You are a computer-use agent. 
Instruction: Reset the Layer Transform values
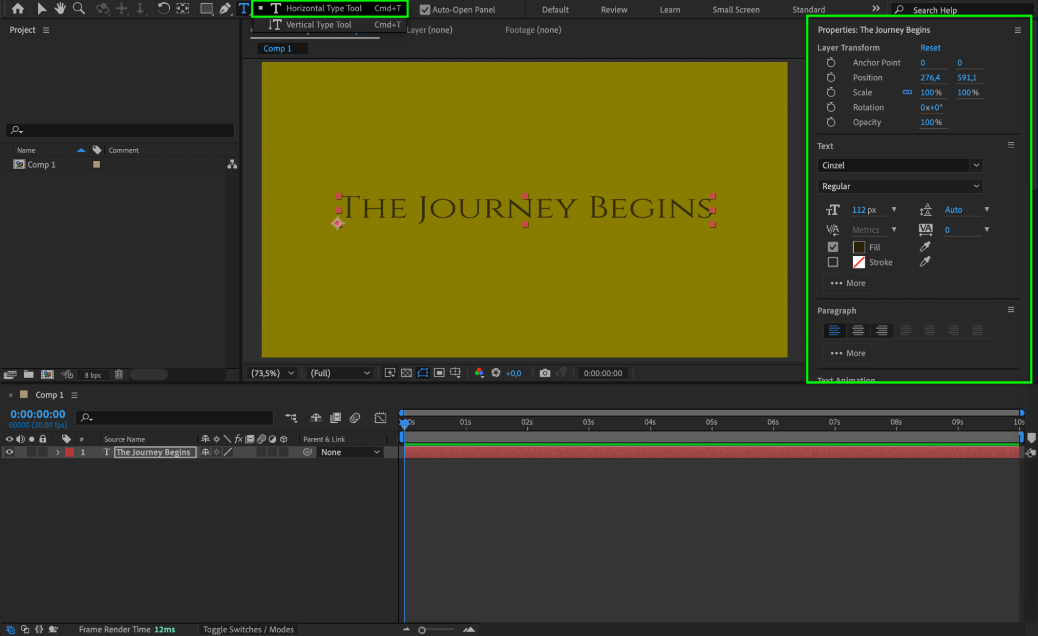click(x=930, y=47)
